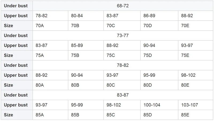214x121 pixels.
Task: Click the 103-107 upper bust cell
Action: pyautogui.click(x=196, y=105)
